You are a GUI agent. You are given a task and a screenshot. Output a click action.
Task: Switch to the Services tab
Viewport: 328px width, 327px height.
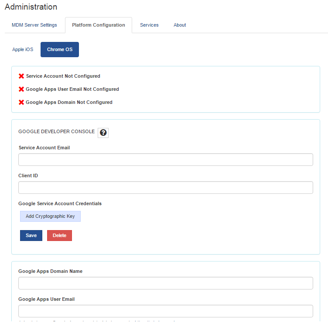pyautogui.click(x=149, y=25)
